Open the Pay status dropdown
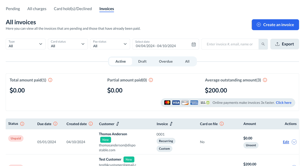 pos(110,44)
